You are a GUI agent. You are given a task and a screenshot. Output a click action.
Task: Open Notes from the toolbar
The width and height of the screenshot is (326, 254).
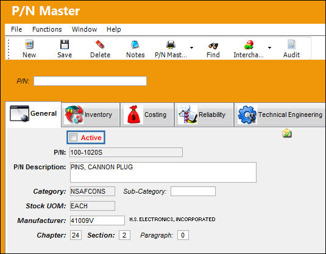tap(135, 44)
